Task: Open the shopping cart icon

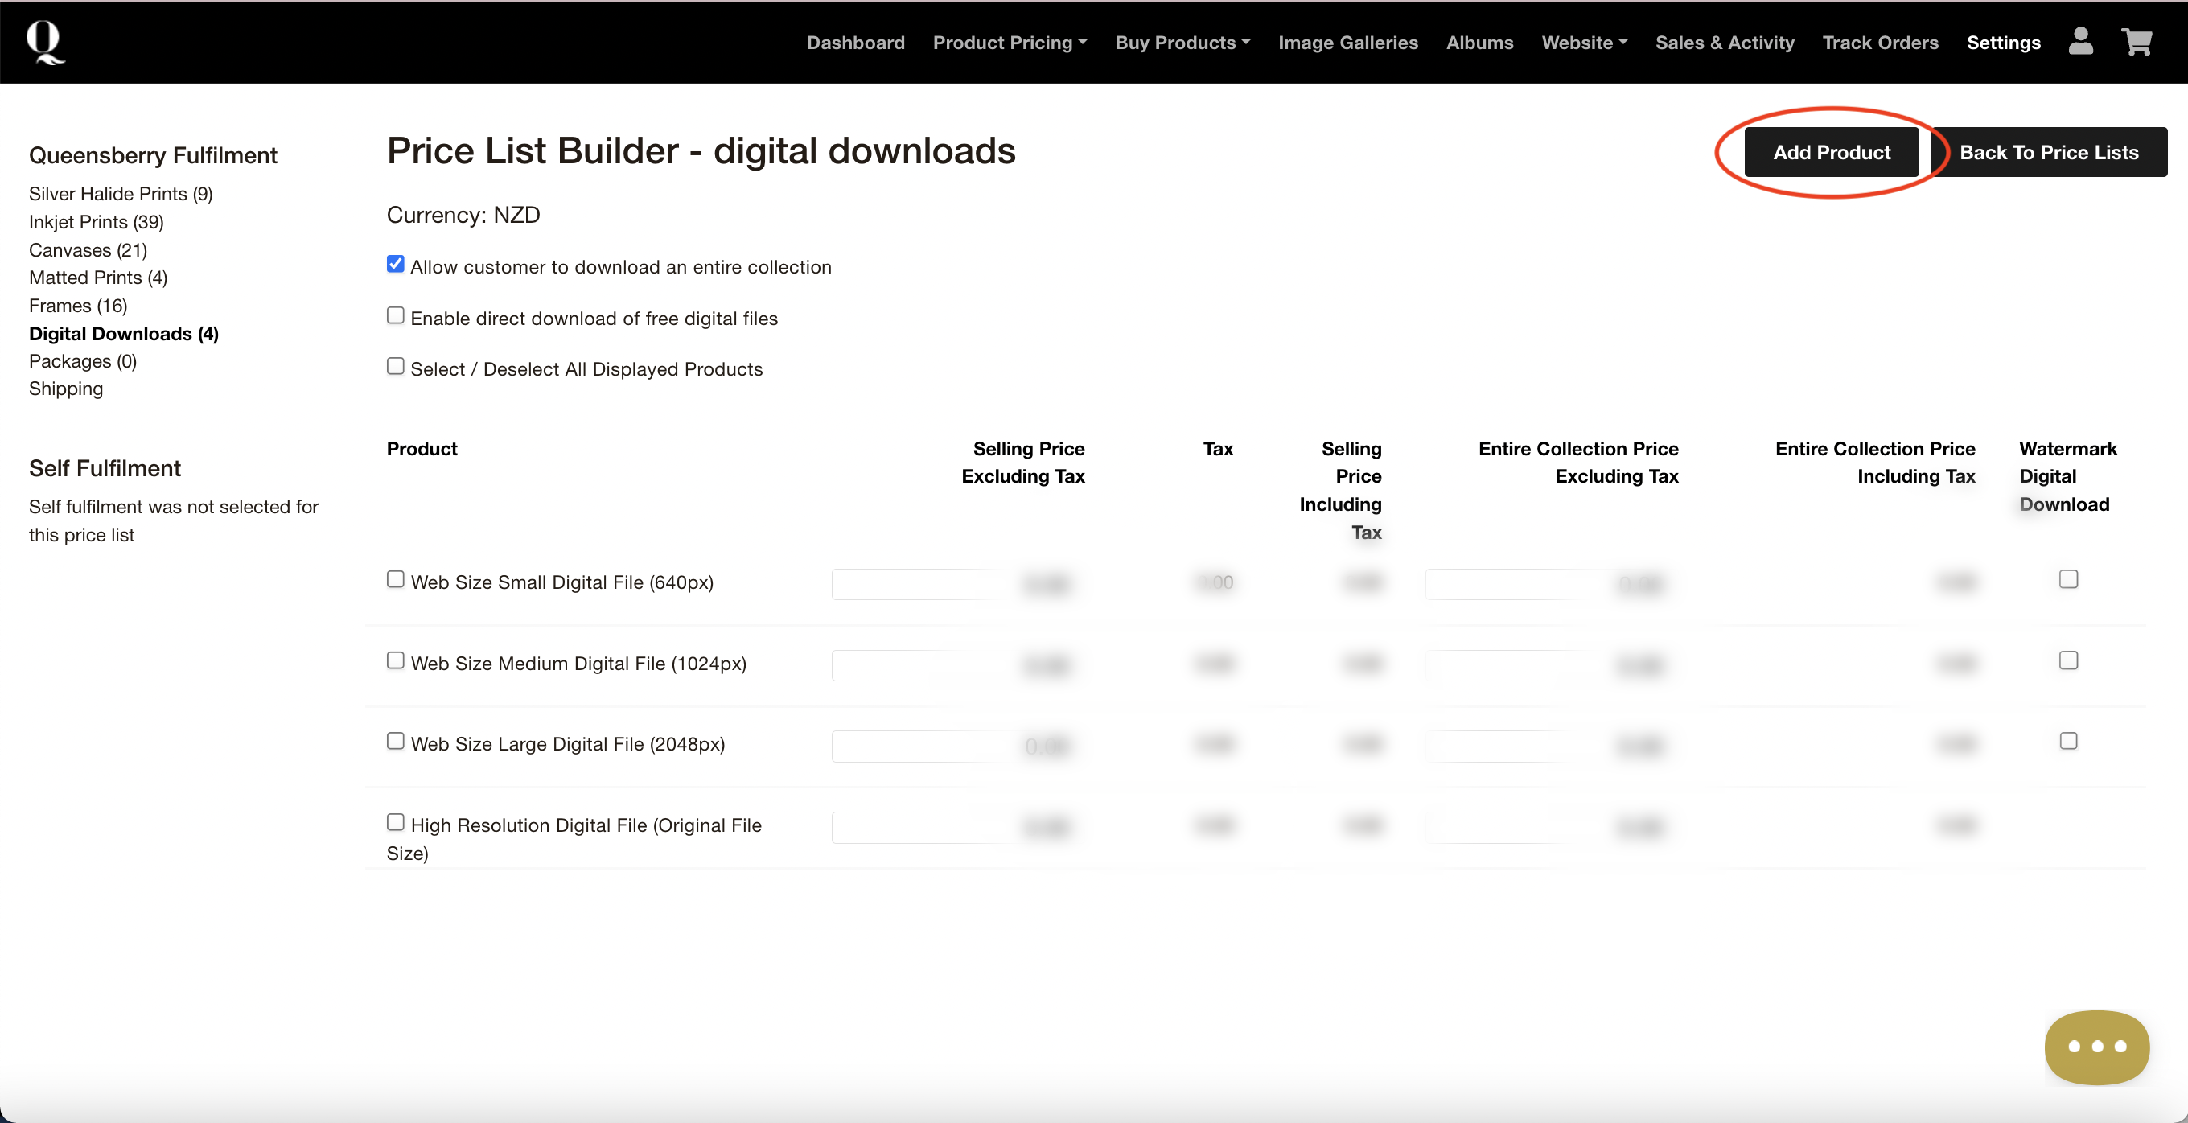Action: 2137,42
